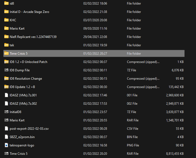This screenshot has width=196, height=158.
Task: Click the blank file icon of SBZZ_e2prom.bin
Action: [x=6, y=137]
